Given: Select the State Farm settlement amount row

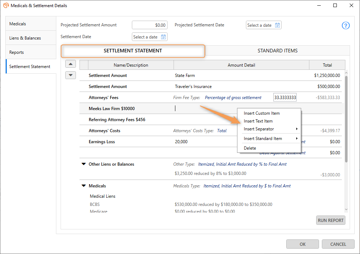Looking at the screenshot, I should coord(211,75).
